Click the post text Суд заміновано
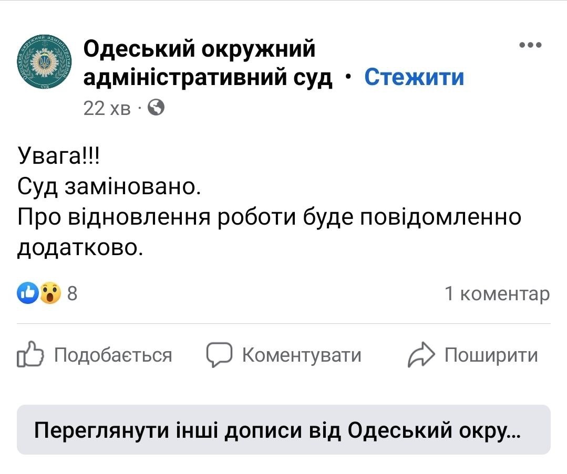The height and width of the screenshot is (474, 567). tap(109, 187)
